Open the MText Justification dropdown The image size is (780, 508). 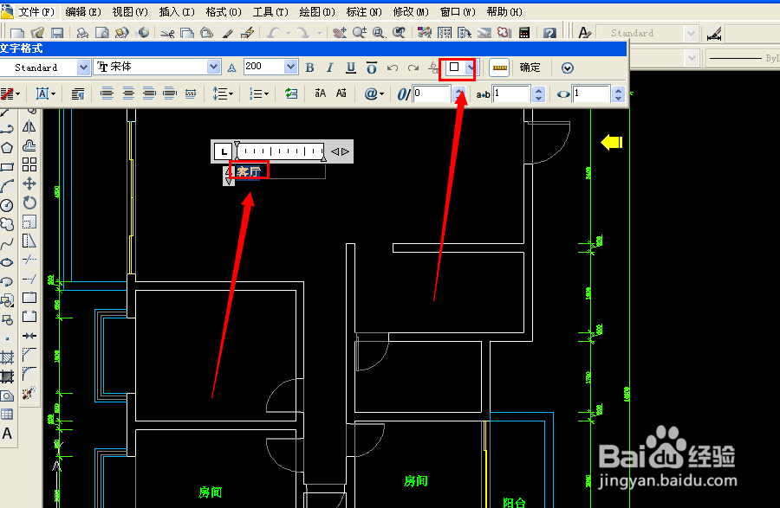(46, 93)
